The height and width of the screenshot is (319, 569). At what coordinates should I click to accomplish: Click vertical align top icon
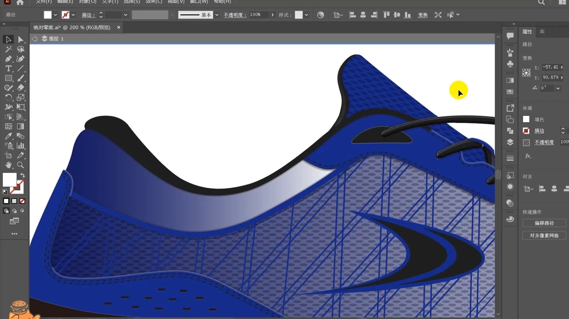pos(386,15)
